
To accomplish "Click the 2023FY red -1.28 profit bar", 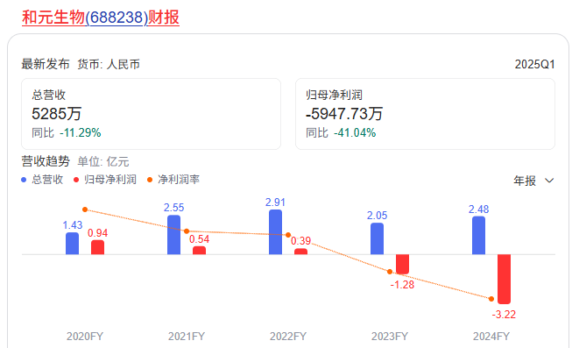I will (402, 264).
